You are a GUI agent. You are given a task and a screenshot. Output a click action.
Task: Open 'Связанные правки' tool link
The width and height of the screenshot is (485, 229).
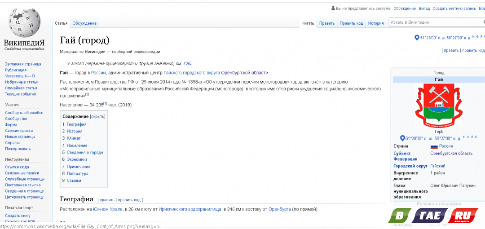pyautogui.click(x=22, y=173)
